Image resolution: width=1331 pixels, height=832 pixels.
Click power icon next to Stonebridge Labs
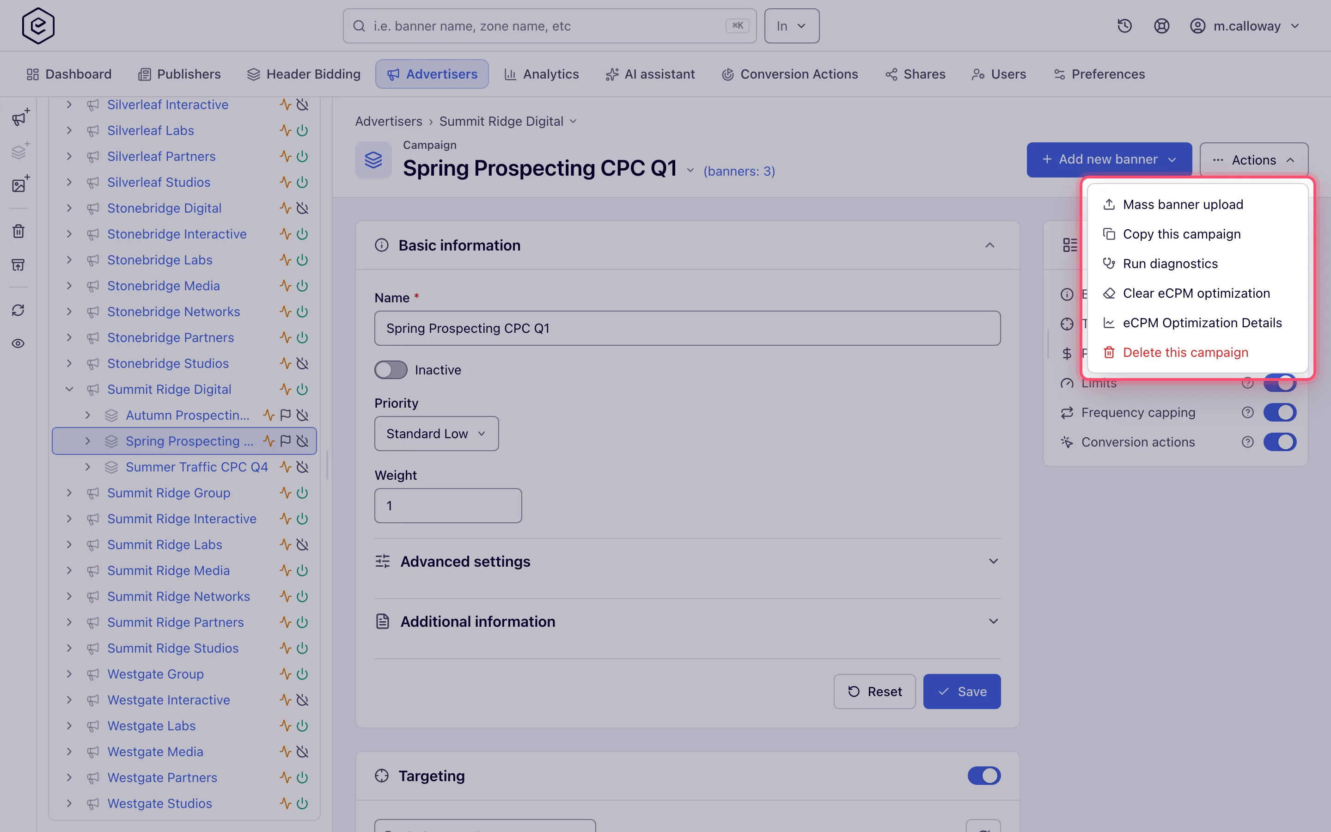click(x=302, y=260)
